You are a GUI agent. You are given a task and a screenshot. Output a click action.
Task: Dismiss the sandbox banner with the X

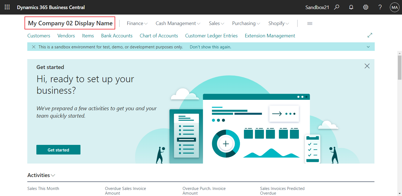pos(34,47)
